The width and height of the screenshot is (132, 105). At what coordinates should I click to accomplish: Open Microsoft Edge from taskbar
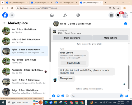tap(46, 102)
